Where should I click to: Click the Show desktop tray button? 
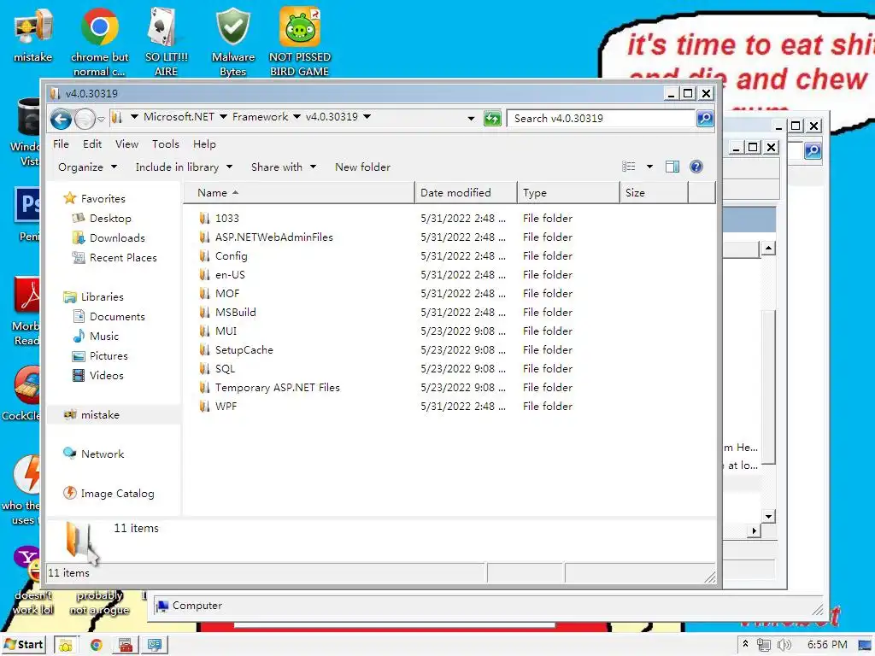click(866, 645)
